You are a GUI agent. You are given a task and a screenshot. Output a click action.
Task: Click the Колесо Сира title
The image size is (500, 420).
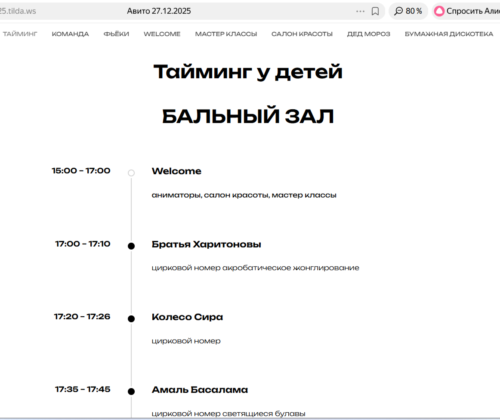[187, 317]
